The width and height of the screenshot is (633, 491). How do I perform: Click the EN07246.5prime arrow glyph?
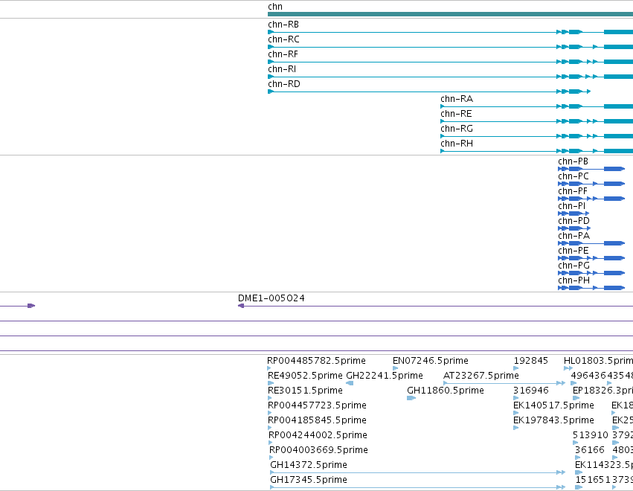(x=395, y=368)
